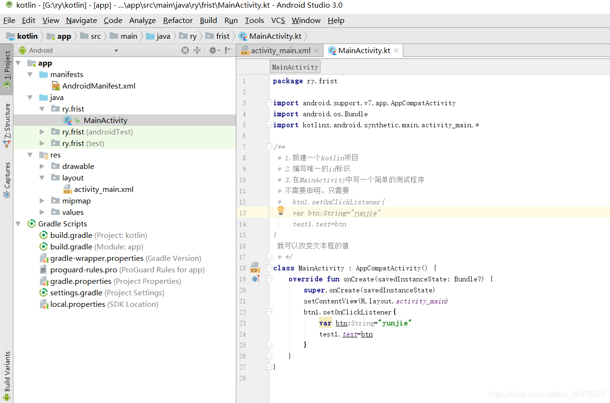Open the Z: Structure tool window
610x403 pixels.
[x=7, y=126]
